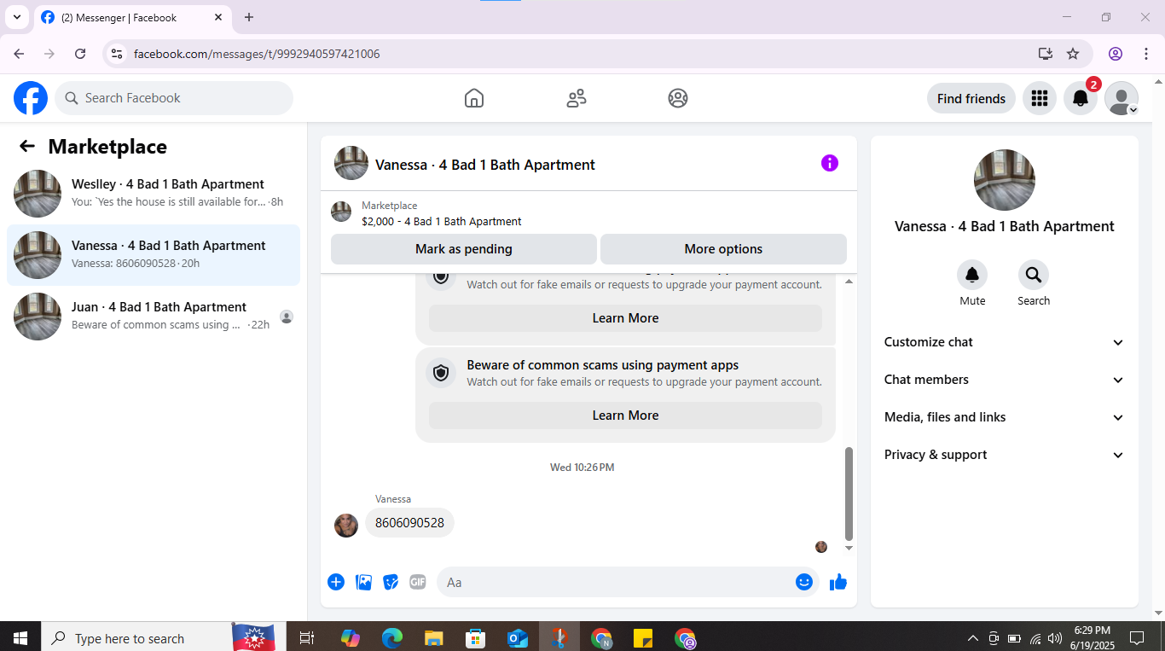
Task: Open the Weslley apartment conversation
Action: pos(154,194)
